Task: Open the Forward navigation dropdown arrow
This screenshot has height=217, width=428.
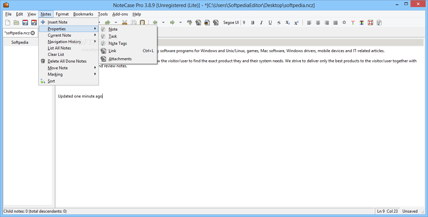Action: tap(181, 23)
